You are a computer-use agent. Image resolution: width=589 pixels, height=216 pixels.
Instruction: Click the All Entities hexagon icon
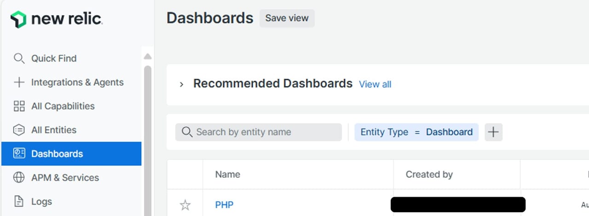19,130
